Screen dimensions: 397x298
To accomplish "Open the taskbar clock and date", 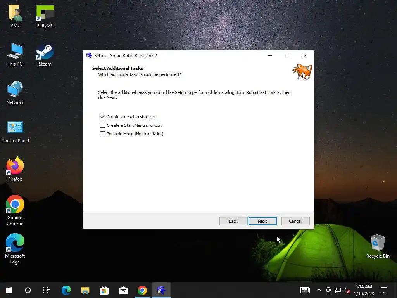I will 364,290.
